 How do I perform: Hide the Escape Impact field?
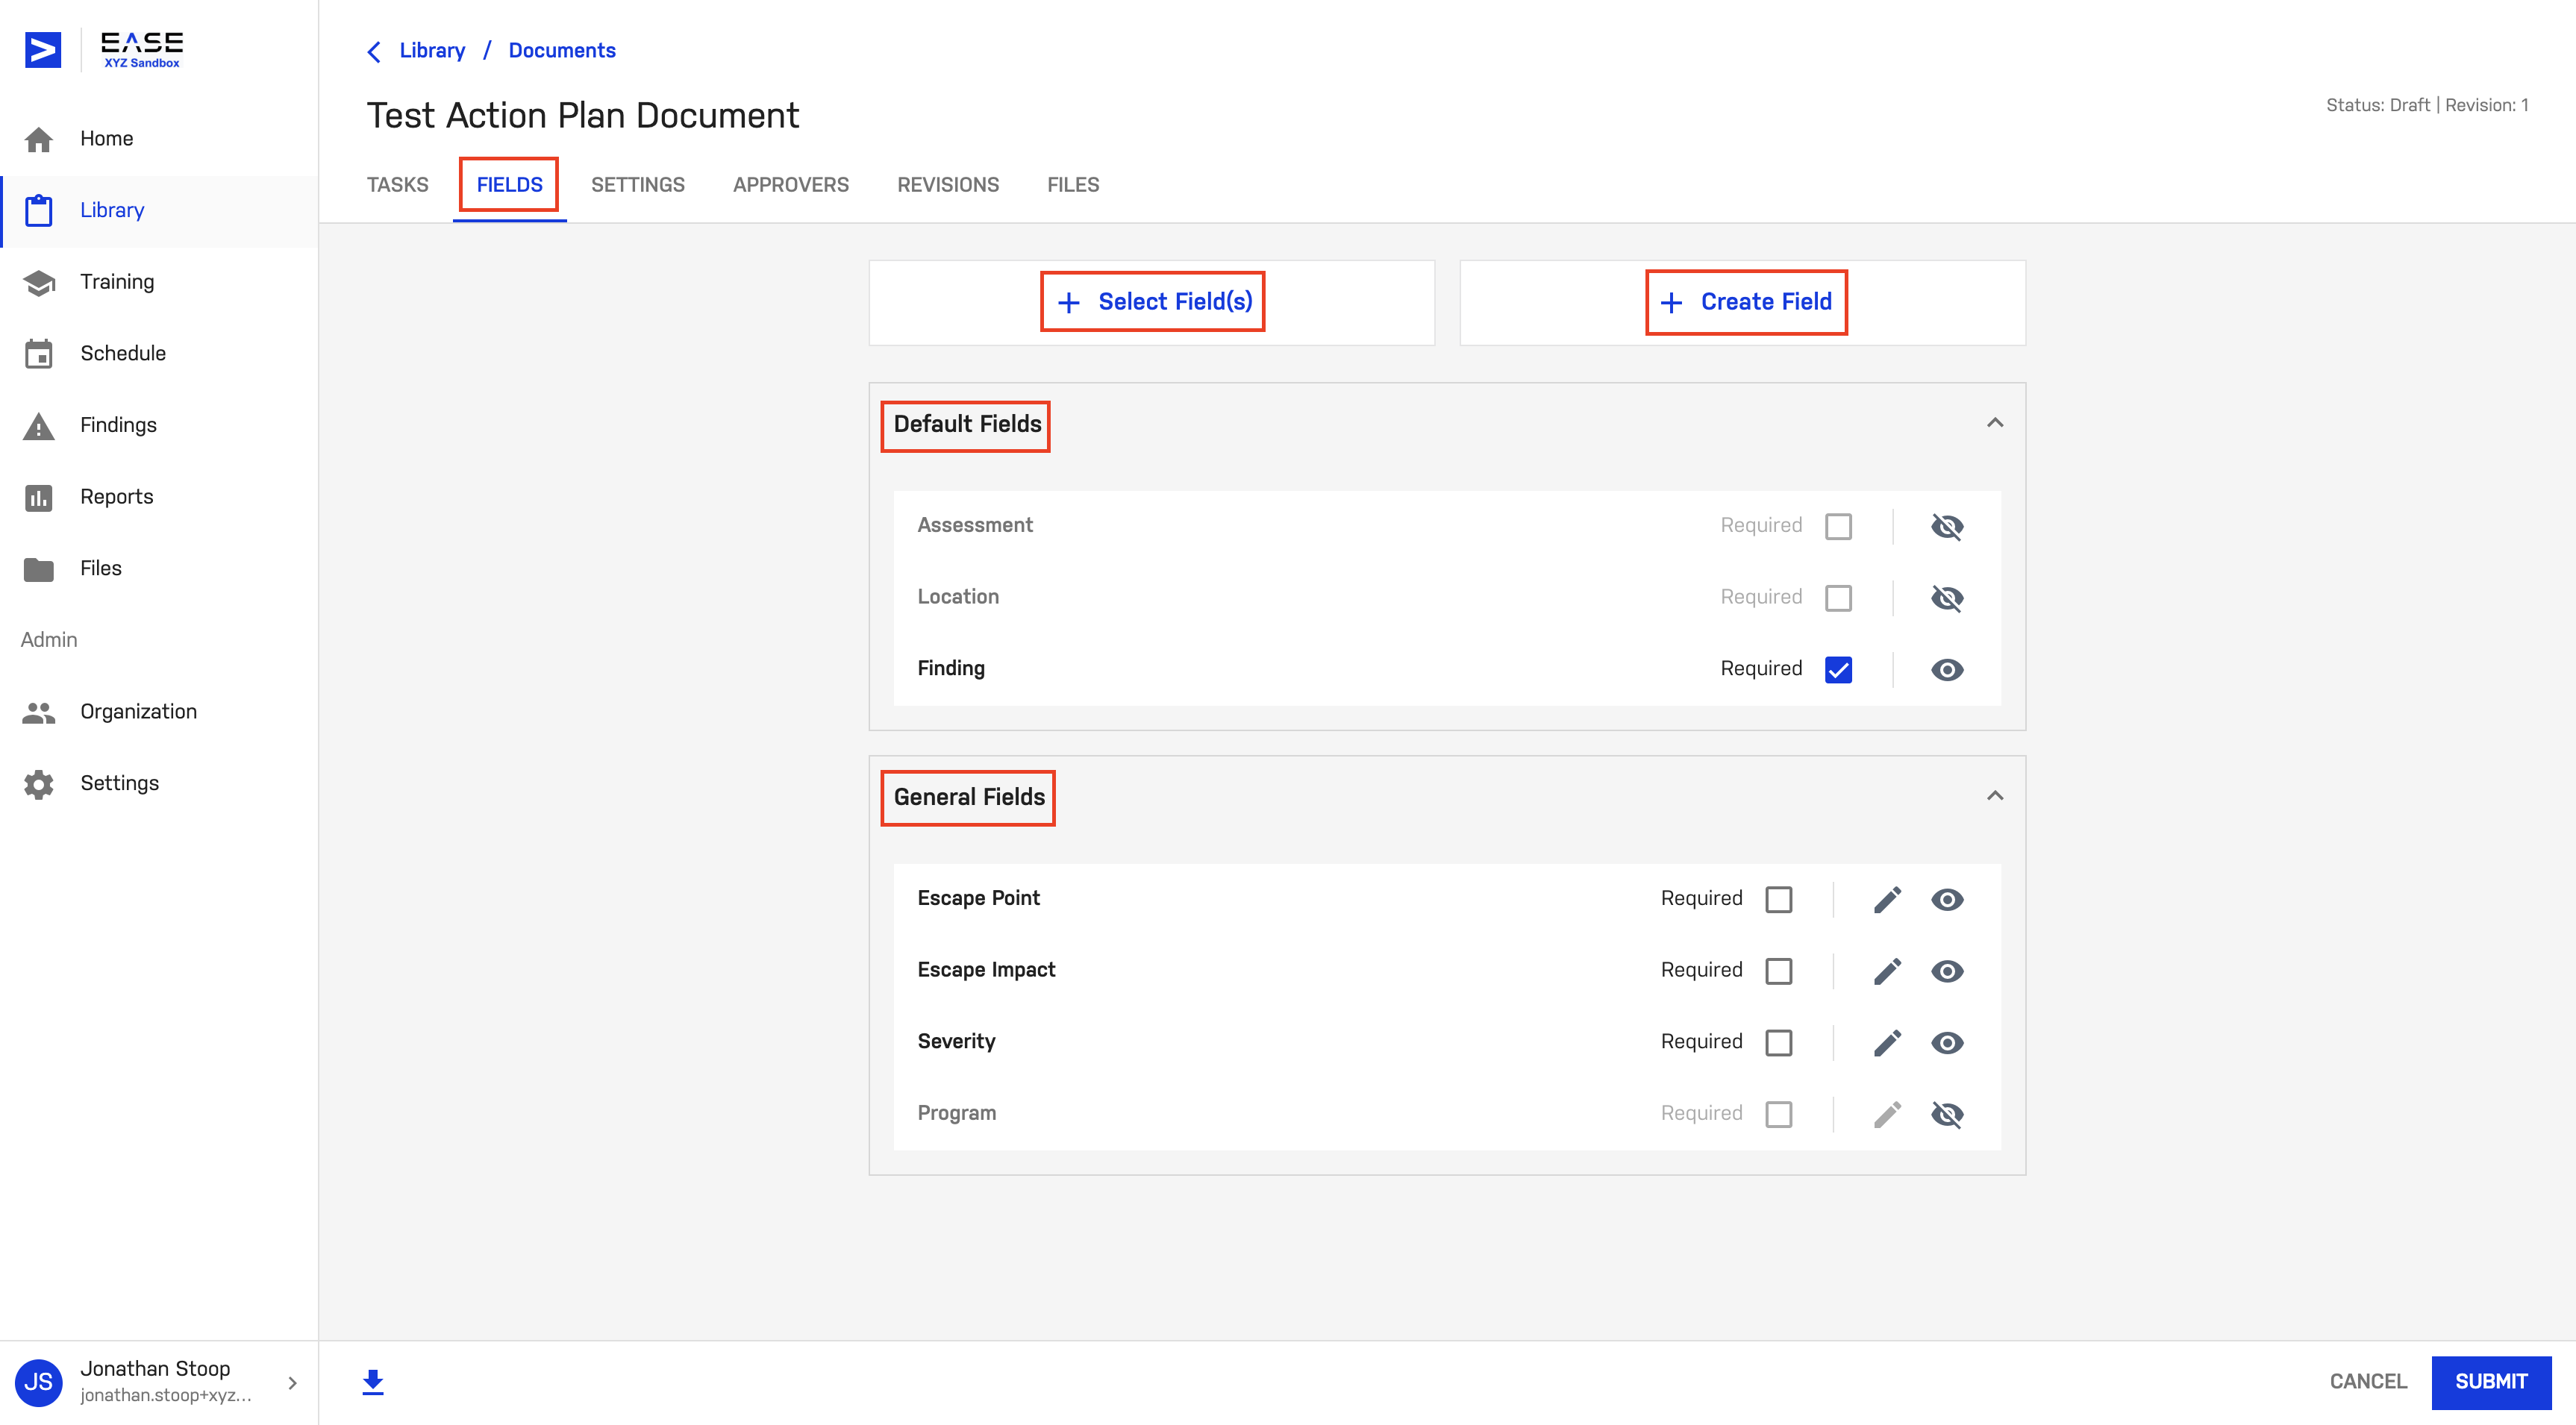tap(1947, 971)
